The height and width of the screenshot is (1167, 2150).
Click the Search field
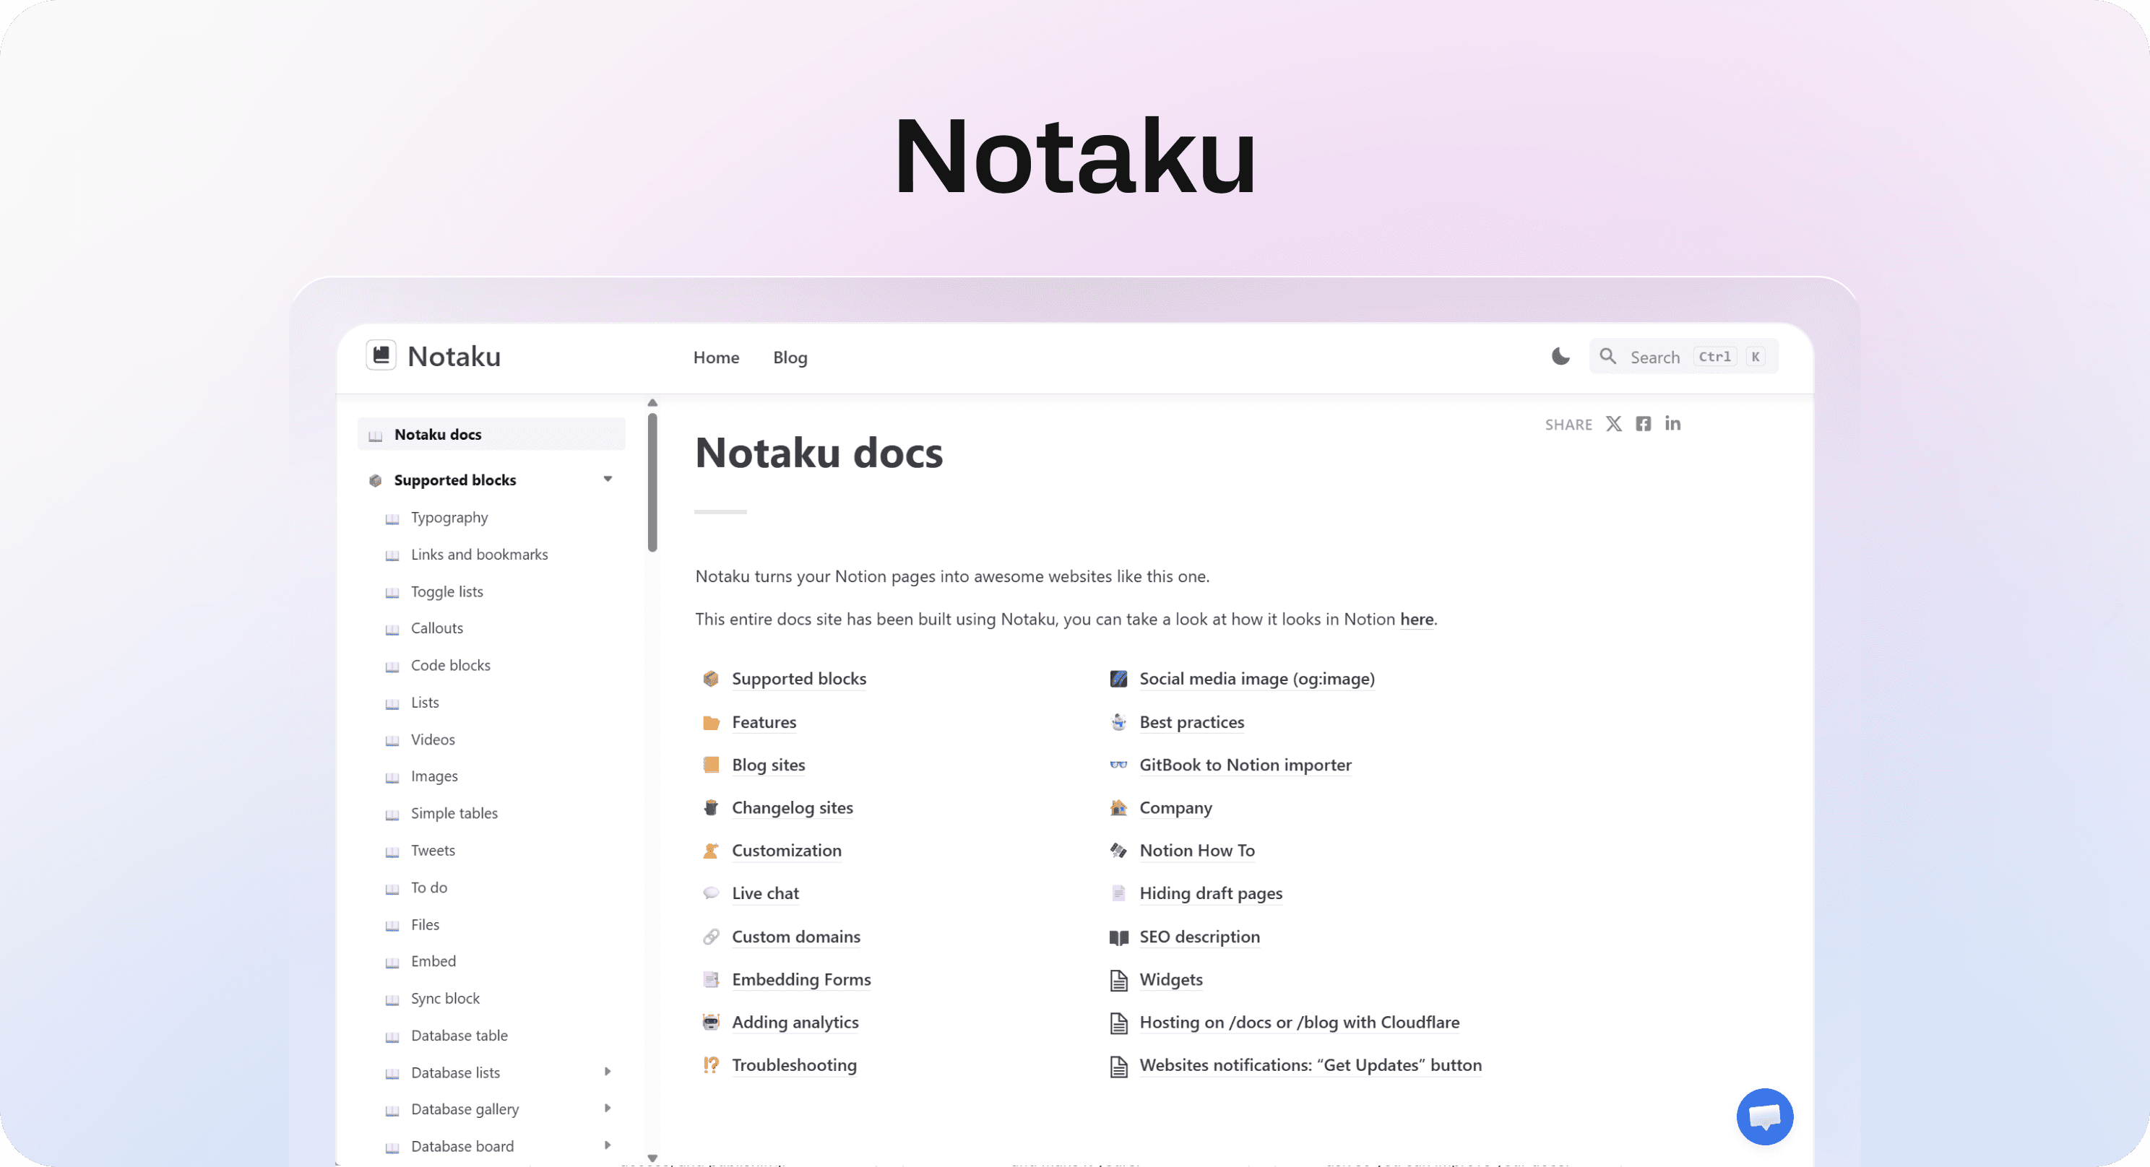click(x=1683, y=356)
